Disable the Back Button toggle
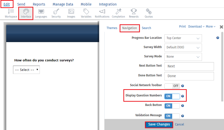Viewport: 224px width, 130px height. point(172,106)
